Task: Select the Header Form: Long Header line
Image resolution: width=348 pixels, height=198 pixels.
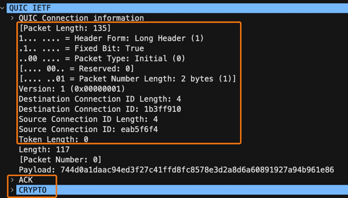Action: [x=111, y=38]
